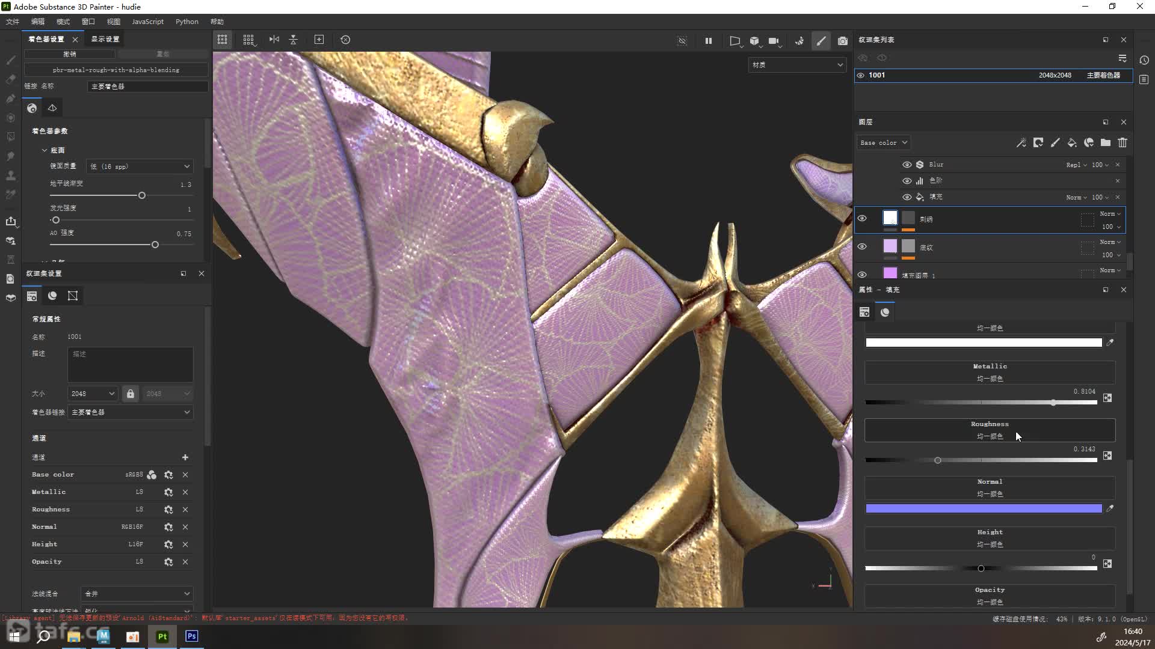This screenshot has height=649, width=1155.
Task: Select the Eraser tool in left toolbar
Action: point(11,79)
